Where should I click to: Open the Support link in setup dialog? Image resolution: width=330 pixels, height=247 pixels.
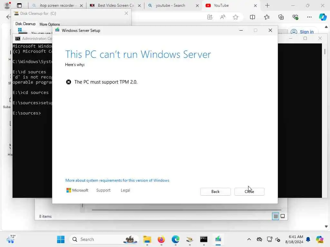click(103, 190)
